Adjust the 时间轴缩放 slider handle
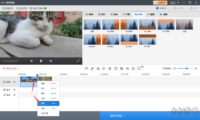This screenshot has width=200, height=120. 187,68
